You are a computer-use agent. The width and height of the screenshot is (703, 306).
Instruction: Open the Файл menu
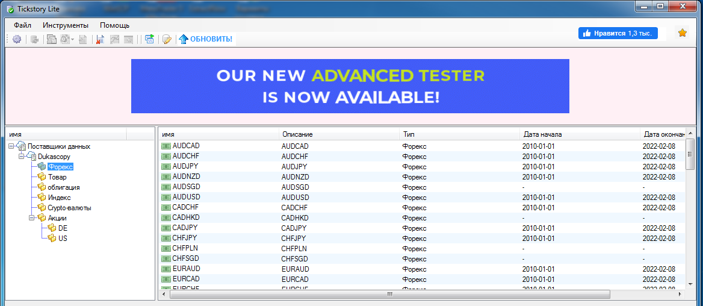pyautogui.click(x=22, y=25)
